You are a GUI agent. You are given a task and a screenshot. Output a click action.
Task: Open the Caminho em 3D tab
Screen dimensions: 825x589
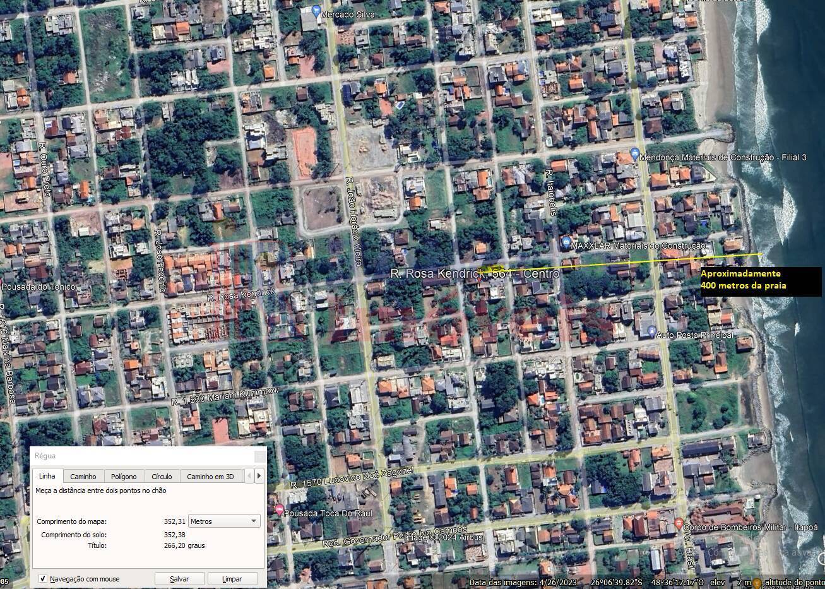tap(210, 477)
